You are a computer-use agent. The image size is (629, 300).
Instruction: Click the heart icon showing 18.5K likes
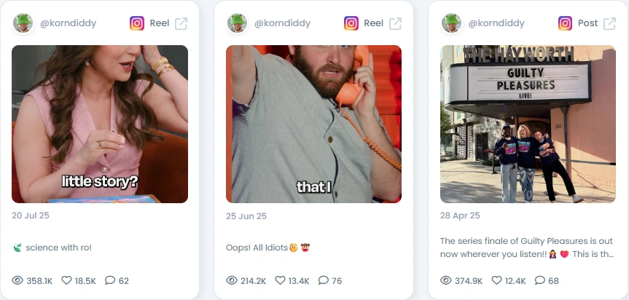66,280
